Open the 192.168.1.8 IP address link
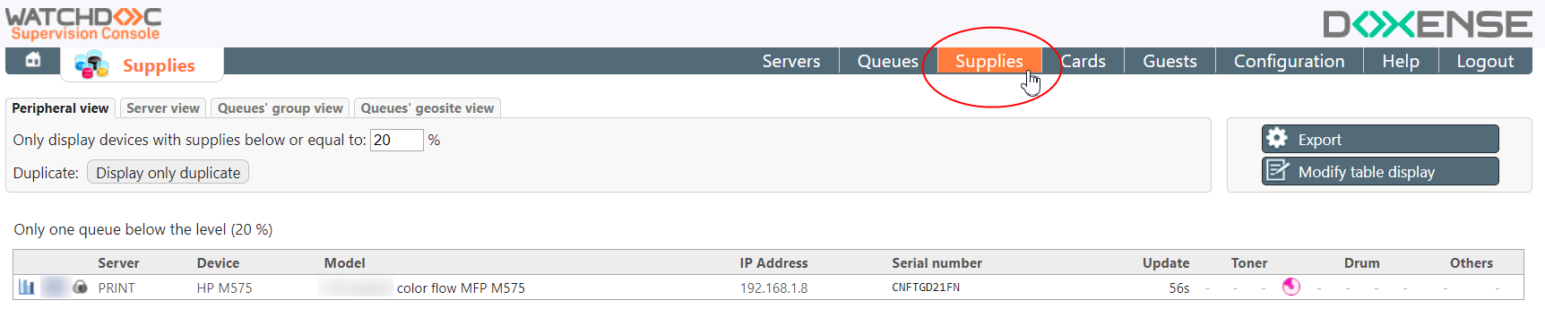 (773, 287)
